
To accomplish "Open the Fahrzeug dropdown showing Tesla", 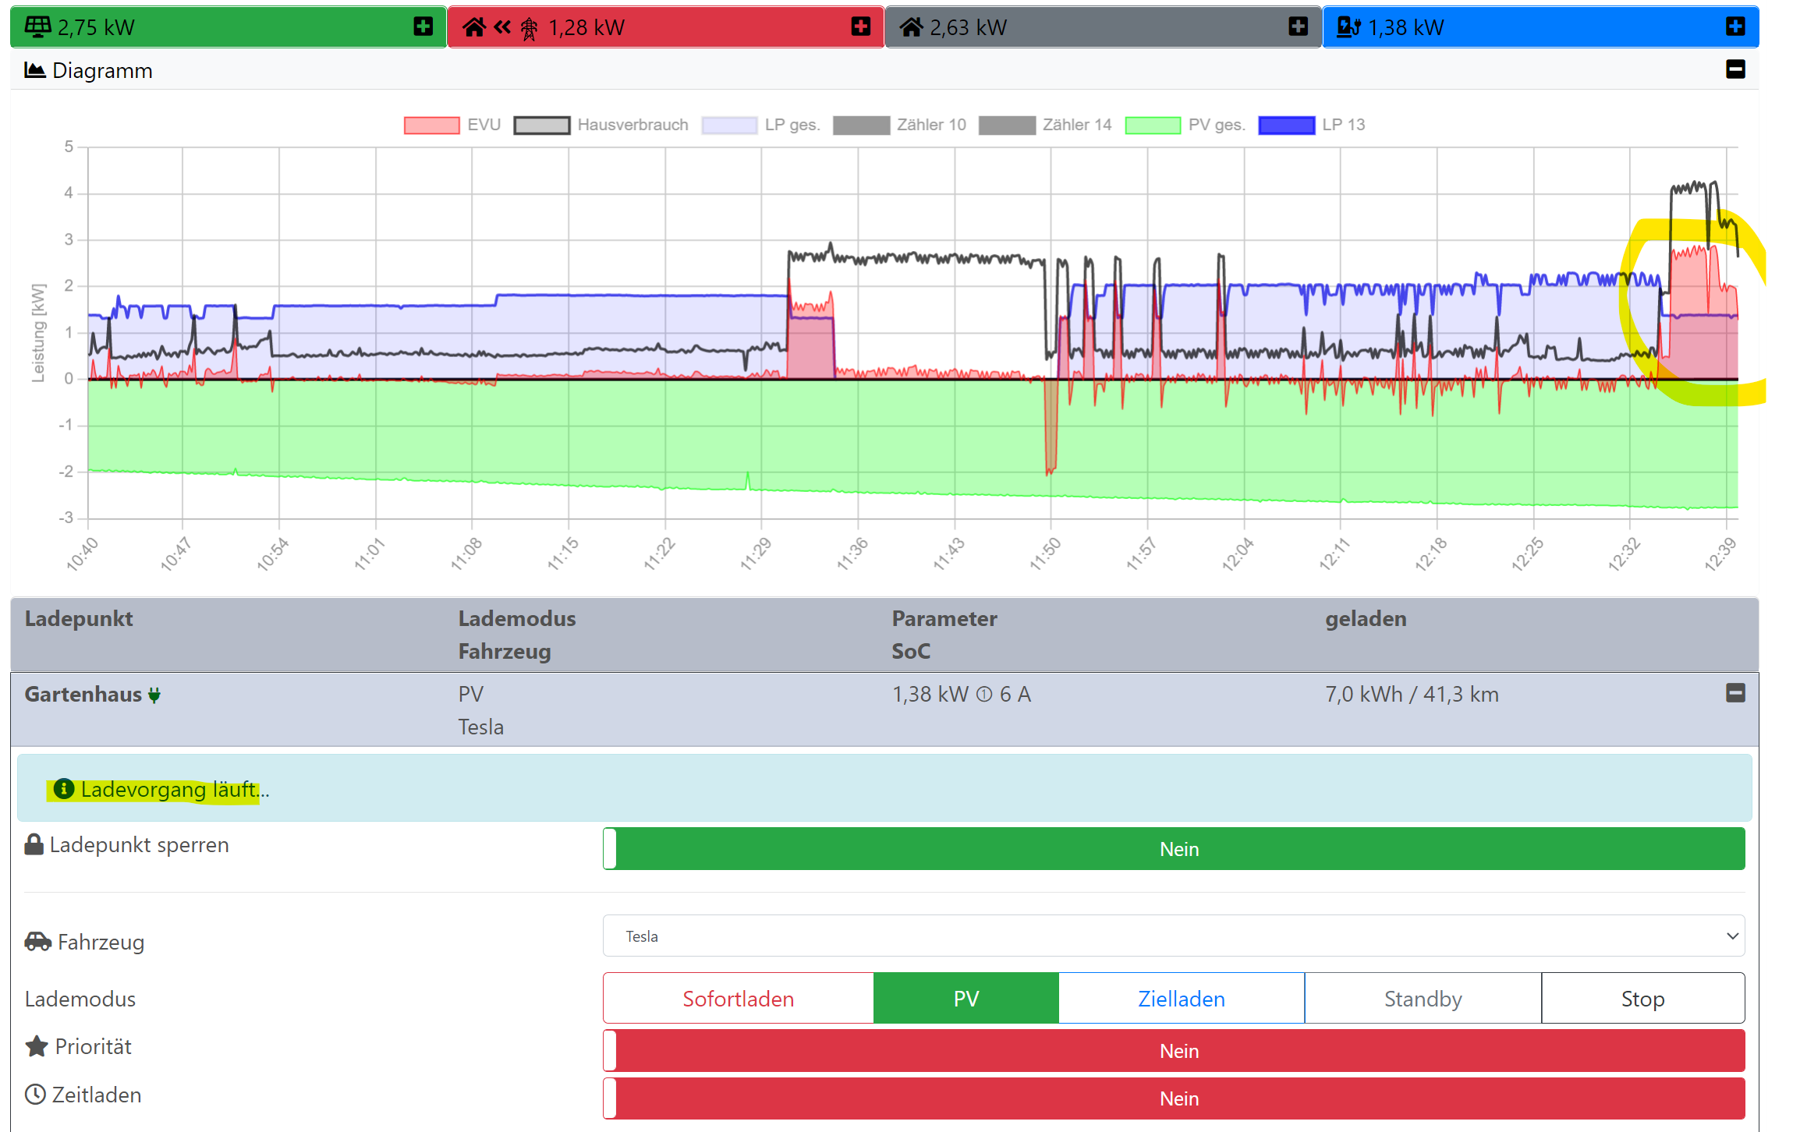I will click(1173, 936).
